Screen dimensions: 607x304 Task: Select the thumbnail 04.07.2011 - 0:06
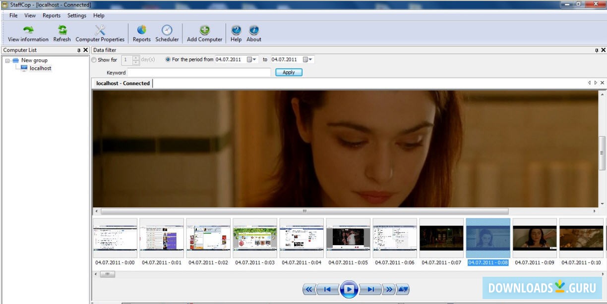(x=395, y=238)
